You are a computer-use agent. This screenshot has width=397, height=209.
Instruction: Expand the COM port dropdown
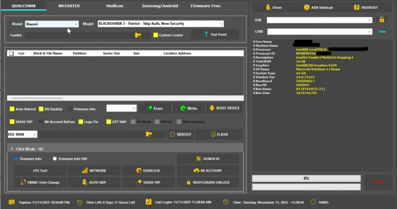point(319,32)
